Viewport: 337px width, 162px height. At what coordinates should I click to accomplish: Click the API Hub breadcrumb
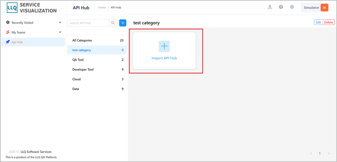point(116,8)
